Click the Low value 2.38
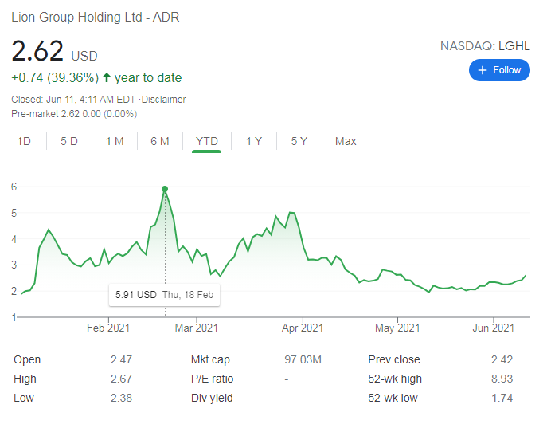547x428 pixels. (x=121, y=398)
